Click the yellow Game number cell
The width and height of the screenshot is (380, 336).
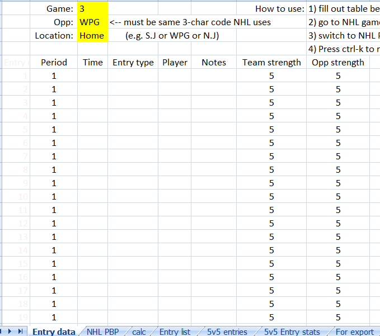pyautogui.click(x=92, y=8)
